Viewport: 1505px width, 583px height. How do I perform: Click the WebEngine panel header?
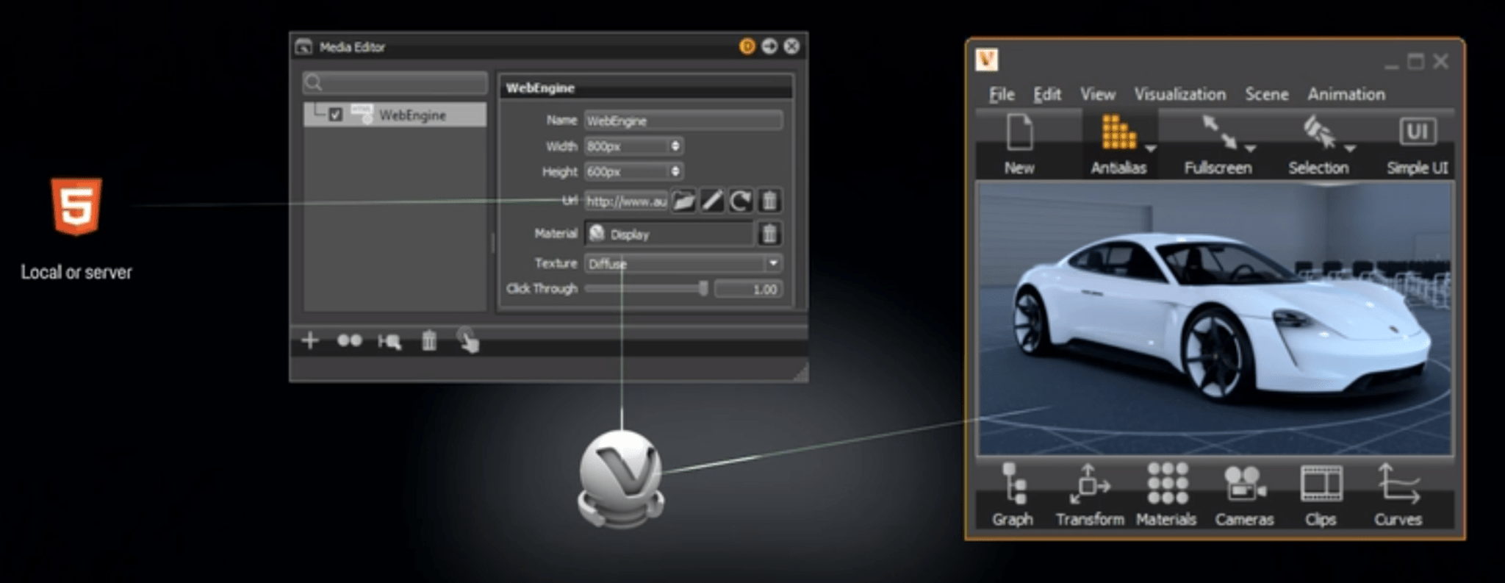(646, 87)
